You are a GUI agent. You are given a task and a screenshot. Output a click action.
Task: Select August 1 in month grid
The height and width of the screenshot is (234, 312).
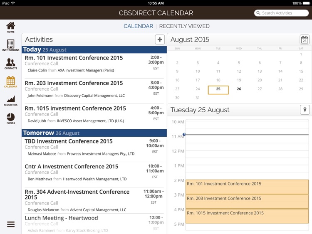[301, 54]
